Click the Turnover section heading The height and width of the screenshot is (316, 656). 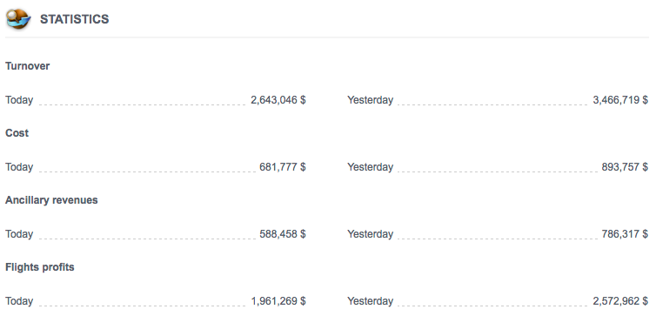pos(28,66)
